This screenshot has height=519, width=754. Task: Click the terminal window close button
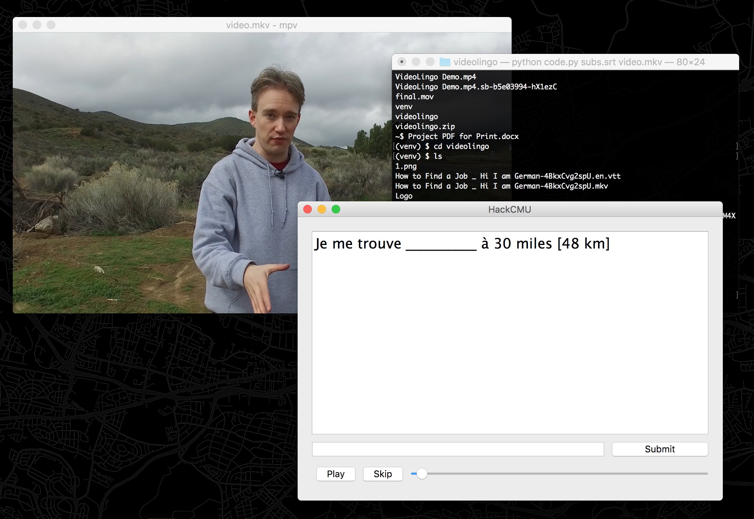[x=402, y=62]
